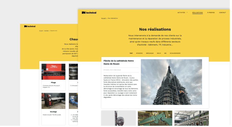This screenshot has height=127, width=232.
Task: Filter projects by #CHAUDRONNERIE
Action: click(x=175, y=53)
